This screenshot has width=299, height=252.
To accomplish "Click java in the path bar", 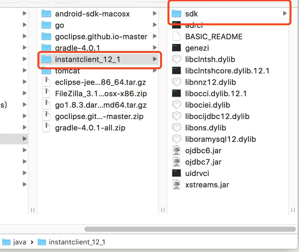I will coord(20,242).
